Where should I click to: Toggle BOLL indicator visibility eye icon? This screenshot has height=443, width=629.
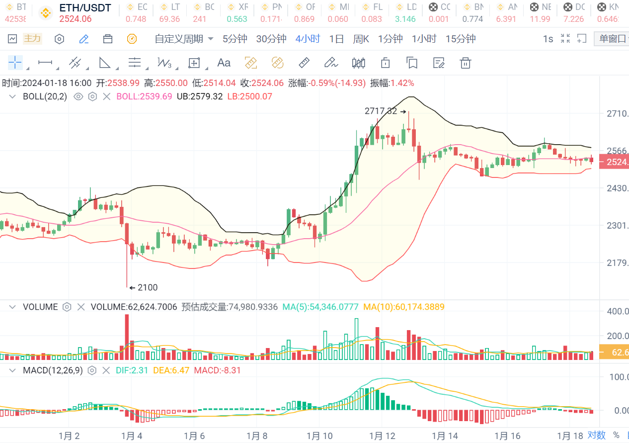click(x=78, y=96)
